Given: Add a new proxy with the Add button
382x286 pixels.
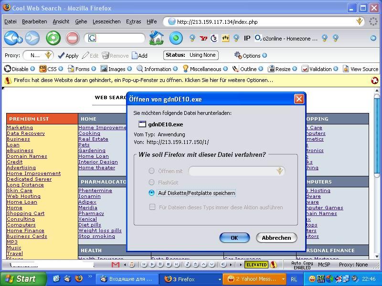Looking at the screenshot, I should coord(139,56).
